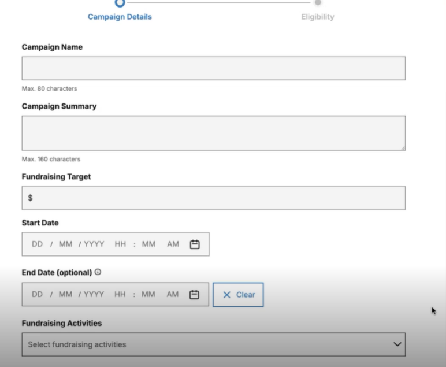
Task: Select the AM period in Start Date
Action: tap(173, 244)
